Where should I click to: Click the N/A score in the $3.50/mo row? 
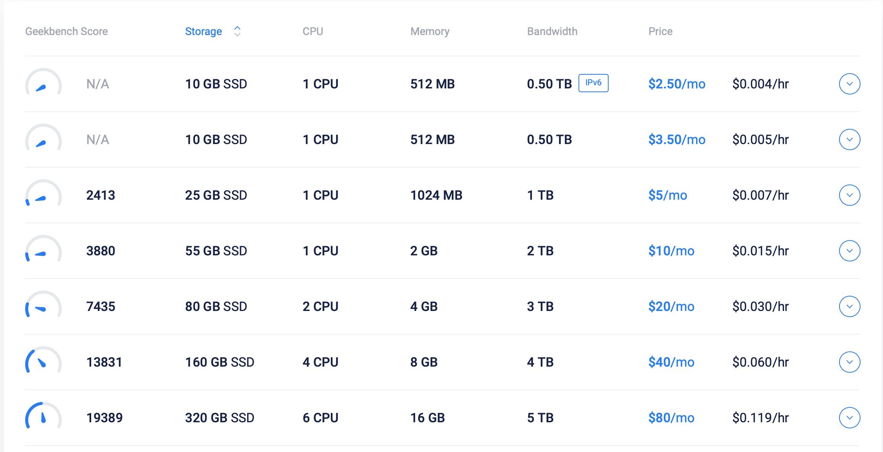pyautogui.click(x=98, y=139)
